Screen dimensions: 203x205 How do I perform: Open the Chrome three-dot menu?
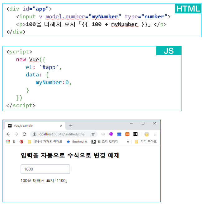pyautogui.click(x=155, y=134)
